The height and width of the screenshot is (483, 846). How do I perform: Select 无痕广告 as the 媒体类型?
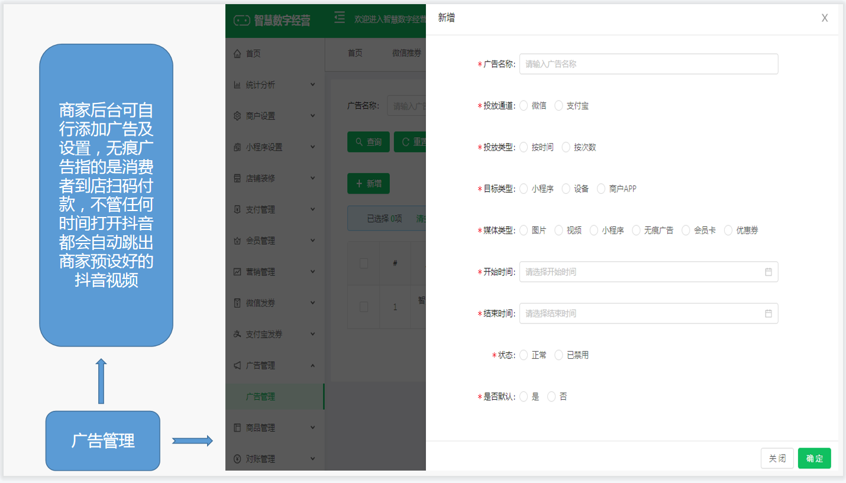636,230
